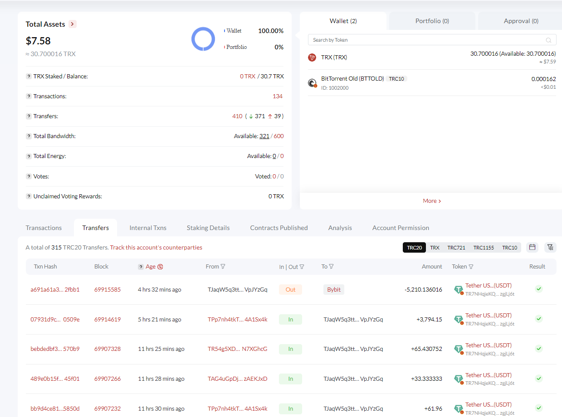The image size is (562, 417).
Task: Click Track this account's counterparties link
Action: tap(156, 248)
